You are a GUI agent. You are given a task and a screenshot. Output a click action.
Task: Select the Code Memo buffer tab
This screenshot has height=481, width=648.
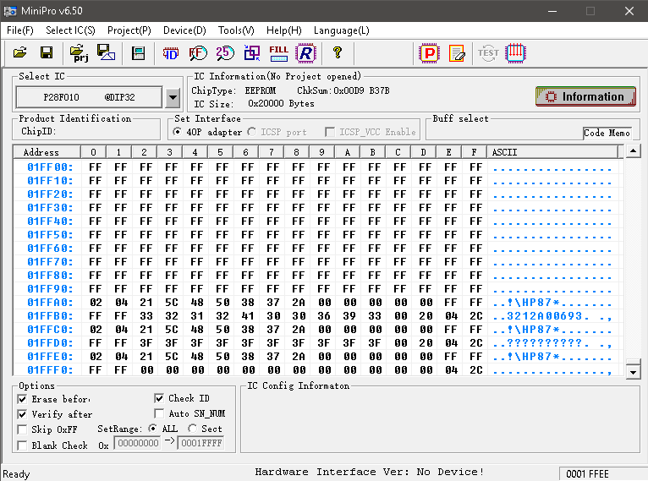tap(607, 133)
